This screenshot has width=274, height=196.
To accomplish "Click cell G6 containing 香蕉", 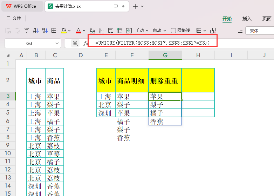I will 165,121.
